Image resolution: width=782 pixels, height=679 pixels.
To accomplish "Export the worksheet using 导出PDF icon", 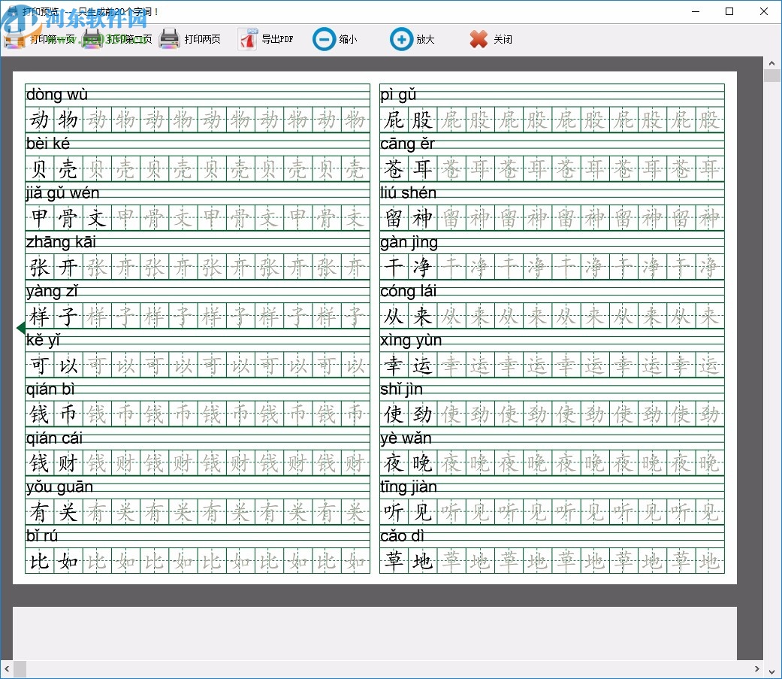I will pyautogui.click(x=248, y=39).
